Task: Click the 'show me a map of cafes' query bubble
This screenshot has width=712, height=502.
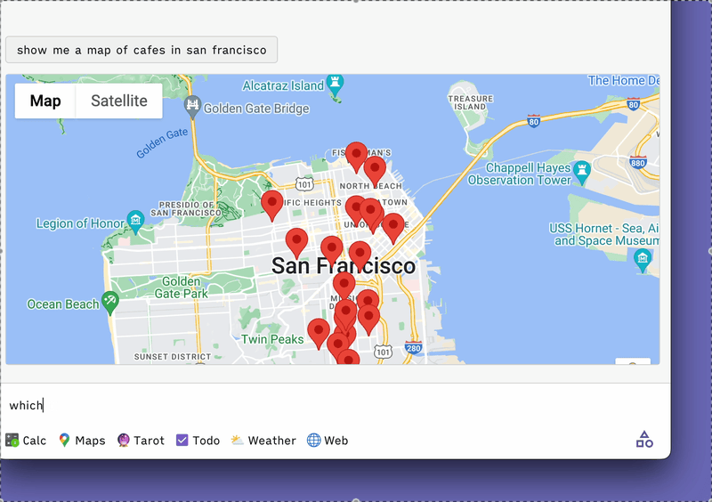Action: click(x=142, y=50)
